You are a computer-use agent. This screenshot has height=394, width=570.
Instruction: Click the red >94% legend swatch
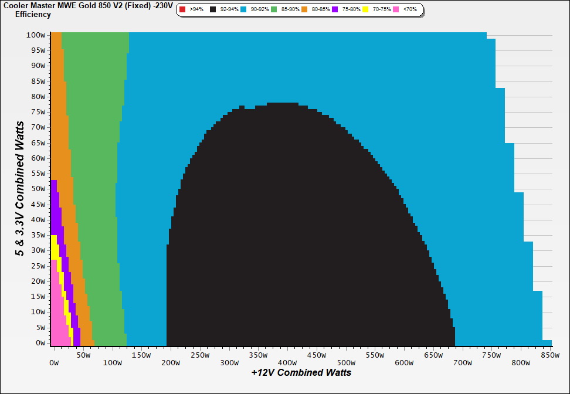pyautogui.click(x=182, y=9)
